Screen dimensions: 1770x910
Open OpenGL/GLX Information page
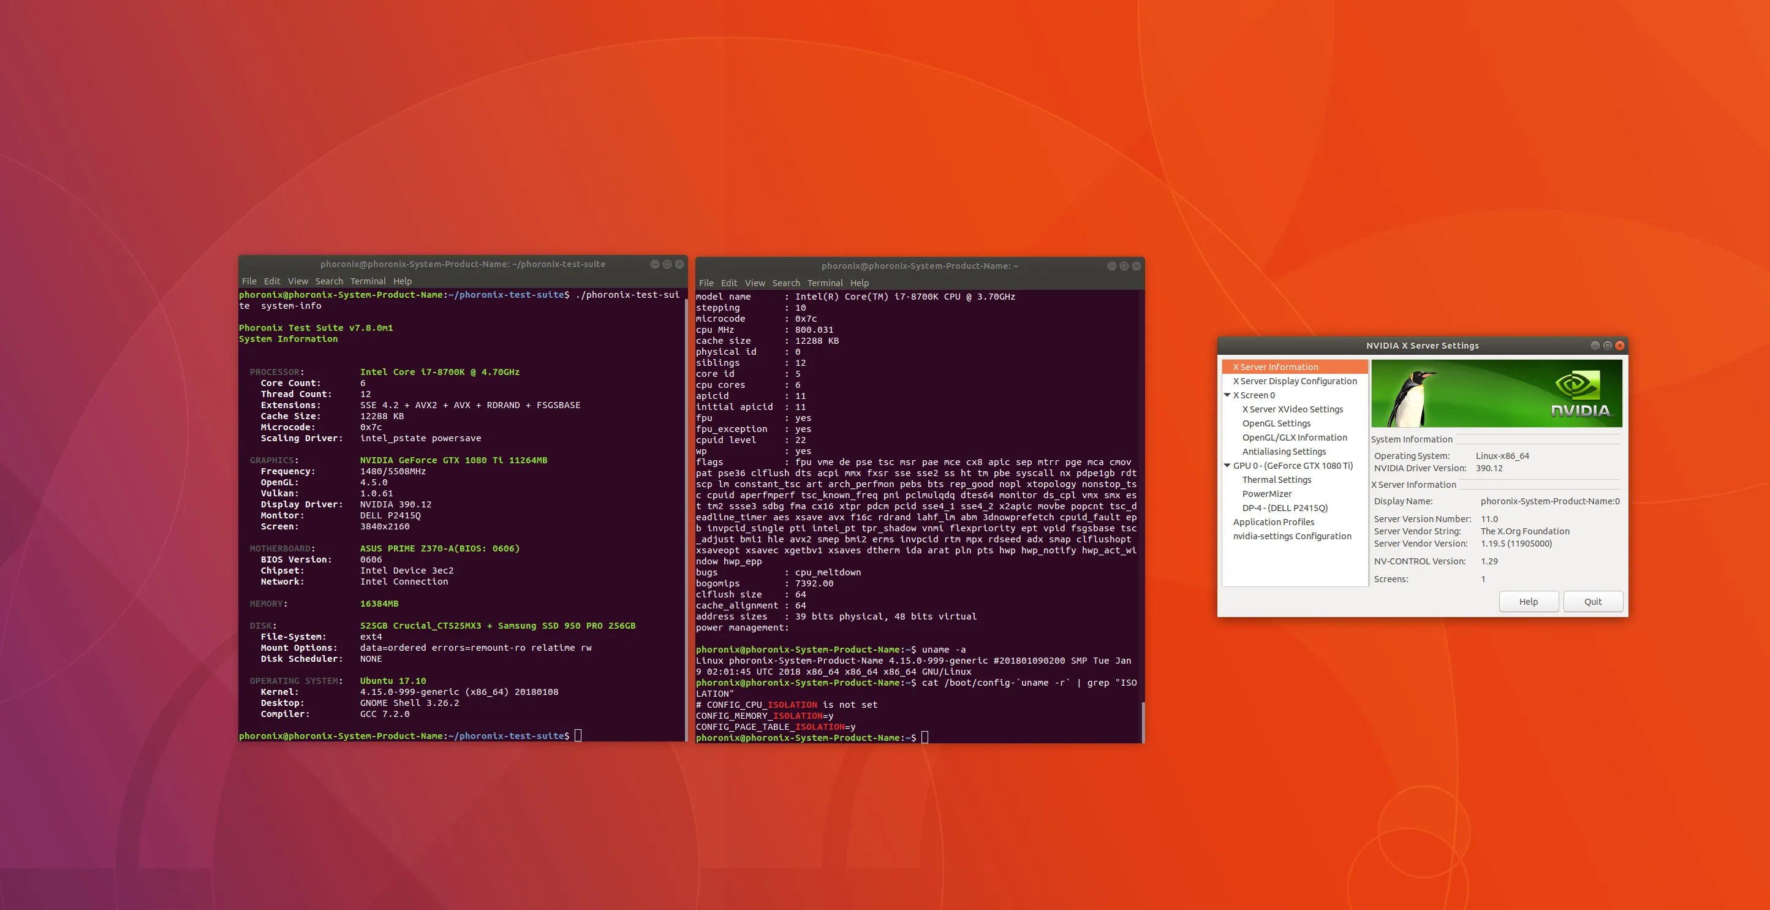point(1294,437)
